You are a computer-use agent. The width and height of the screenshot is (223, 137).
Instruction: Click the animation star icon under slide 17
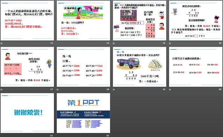[2, 89]
